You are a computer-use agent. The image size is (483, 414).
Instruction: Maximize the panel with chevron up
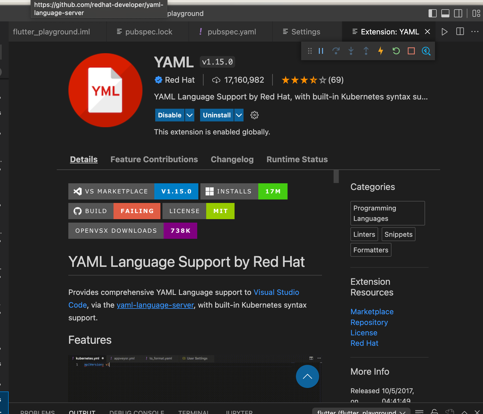464,412
